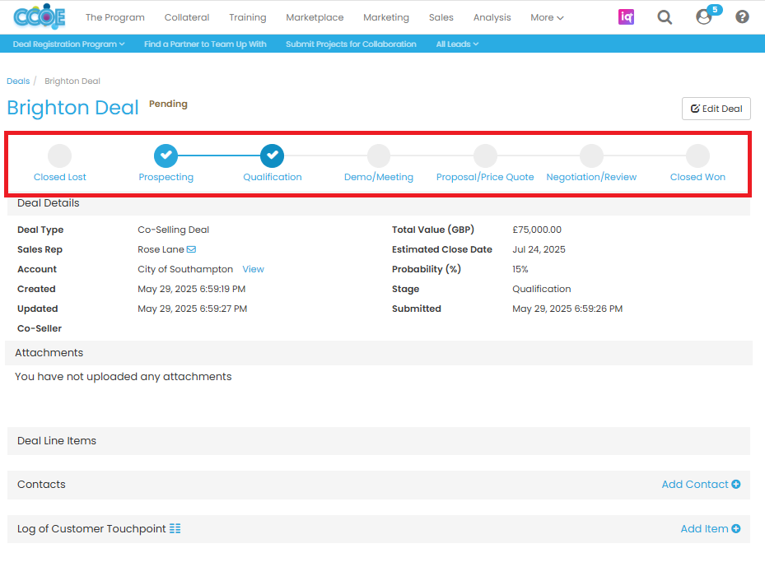The width and height of the screenshot is (765, 562).
Task: Go to the Training menu
Action: pyautogui.click(x=247, y=17)
